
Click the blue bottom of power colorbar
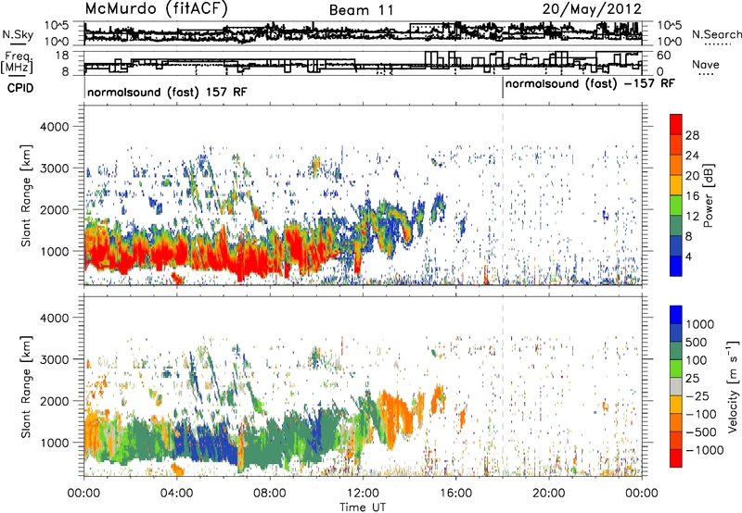[676, 266]
